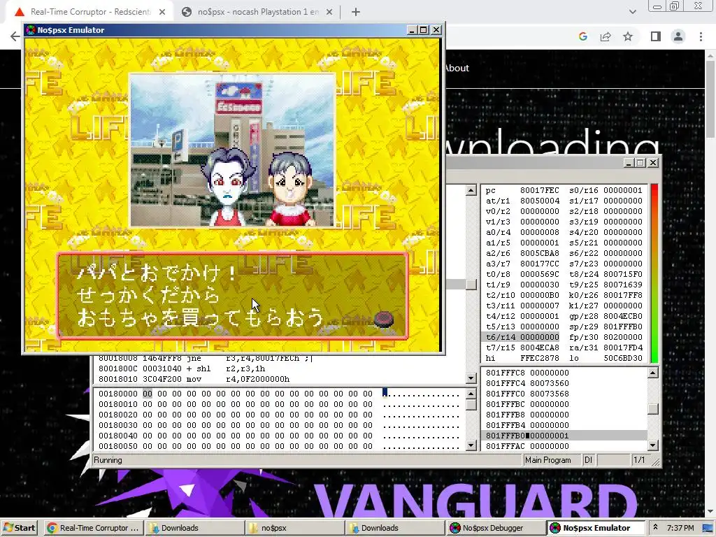
Task: Toggle the browser side panel icon
Action: point(656,36)
